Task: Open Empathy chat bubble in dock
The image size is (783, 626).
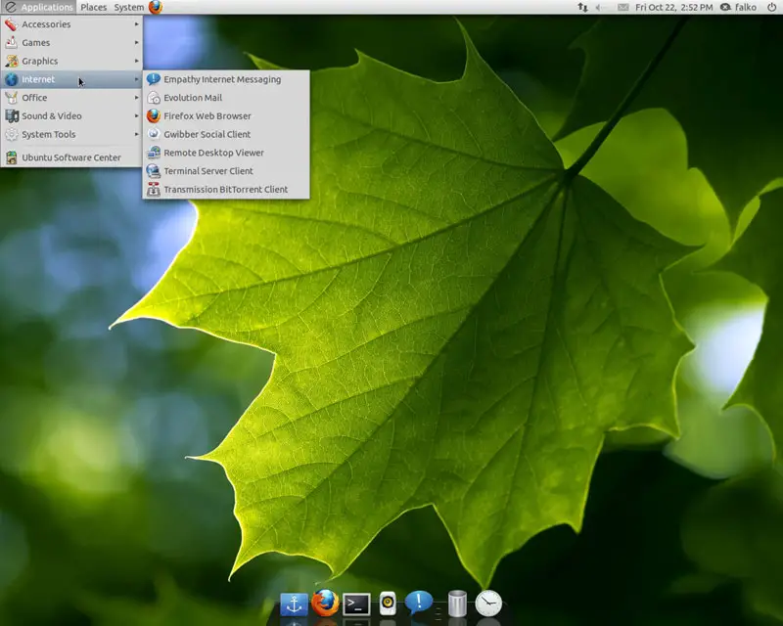Action: tap(419, 603)
